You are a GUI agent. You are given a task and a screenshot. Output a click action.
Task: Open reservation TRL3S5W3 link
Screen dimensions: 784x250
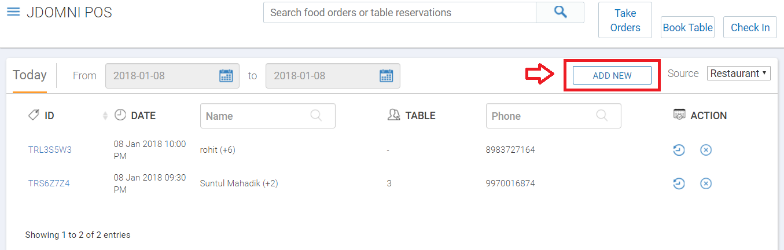[50, 150]
